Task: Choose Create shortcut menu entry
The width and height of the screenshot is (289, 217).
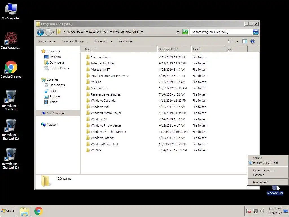Action: point(264,170)
